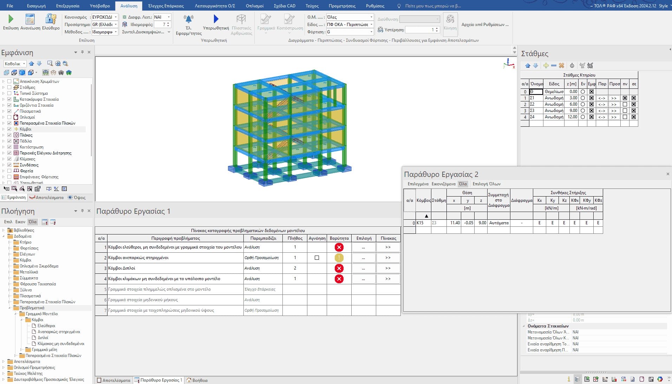
Task: Click the delete level X icon in Στάθμες
Action: [561, 66]
